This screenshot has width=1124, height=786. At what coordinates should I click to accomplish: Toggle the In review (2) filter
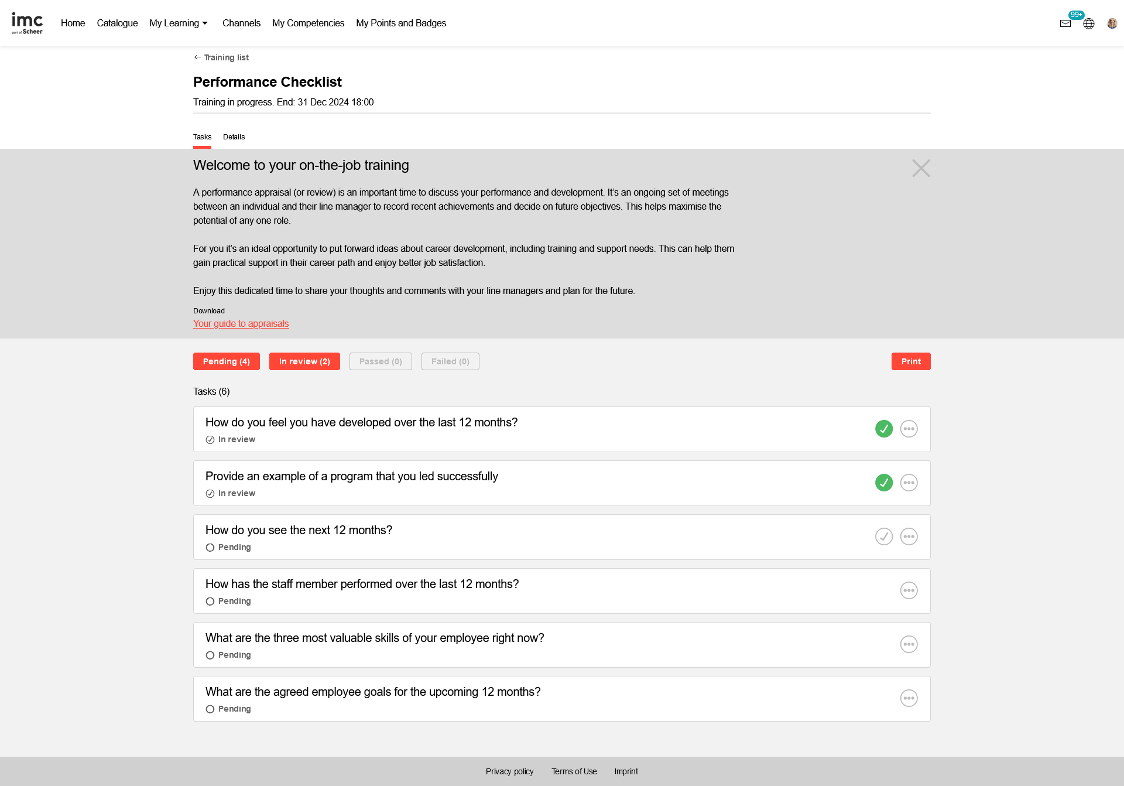[x=304, y=361]
